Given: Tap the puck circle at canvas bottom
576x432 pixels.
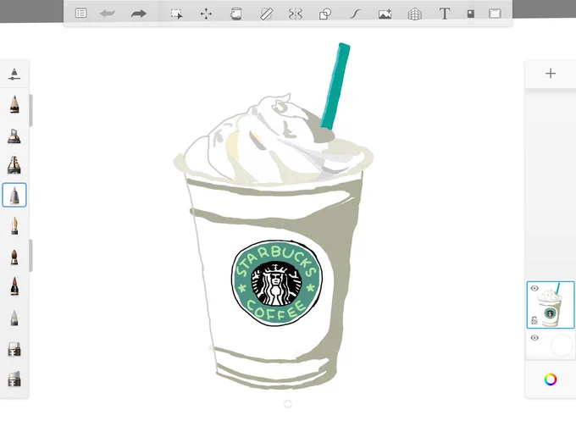Looking at the screenshot, I should tap(288, 404).
